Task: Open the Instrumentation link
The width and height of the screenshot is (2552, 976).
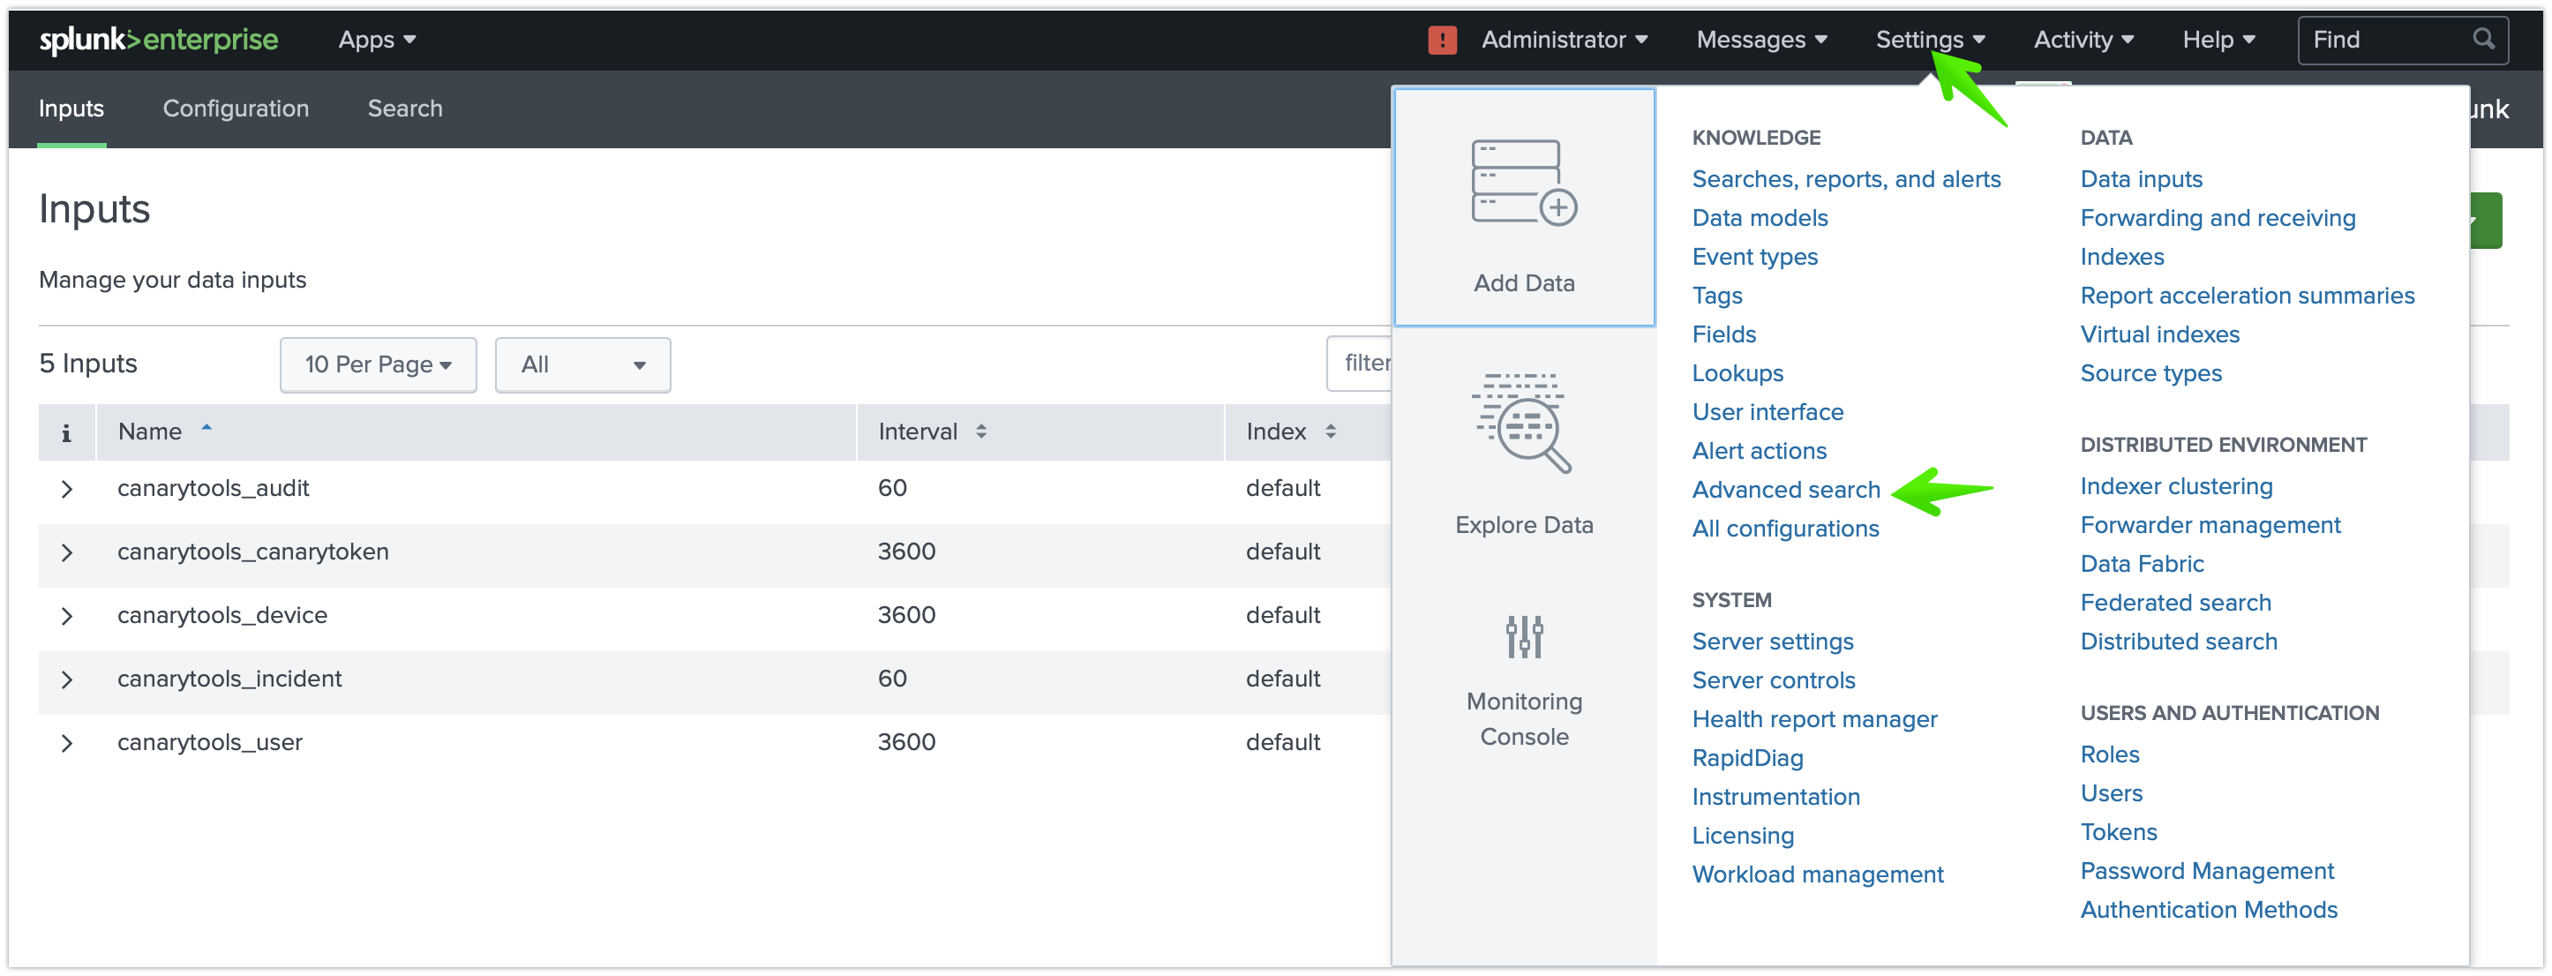Action: (1775, 797)
